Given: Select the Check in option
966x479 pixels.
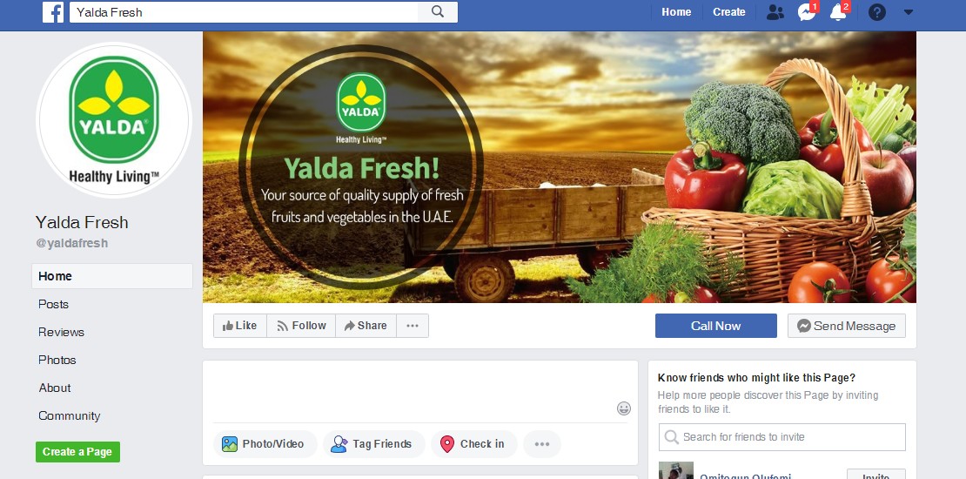Looking at the screenshot, I should [473, 444].
